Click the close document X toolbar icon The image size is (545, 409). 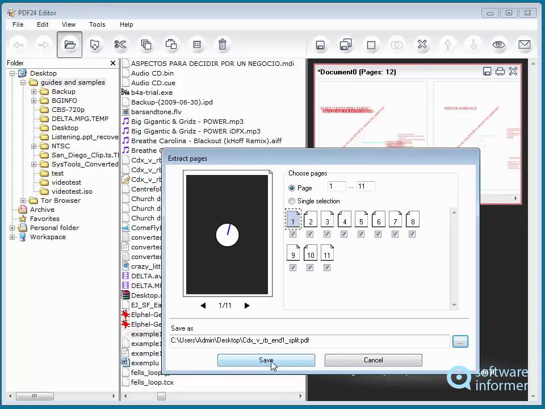422,45
